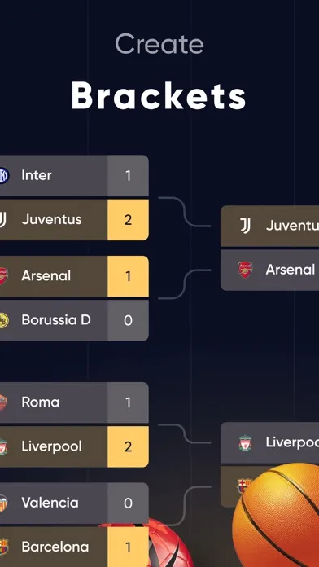Click the Liverpool crest in the semifinal slot
This screenshot has height=567, width=319.
245,443
